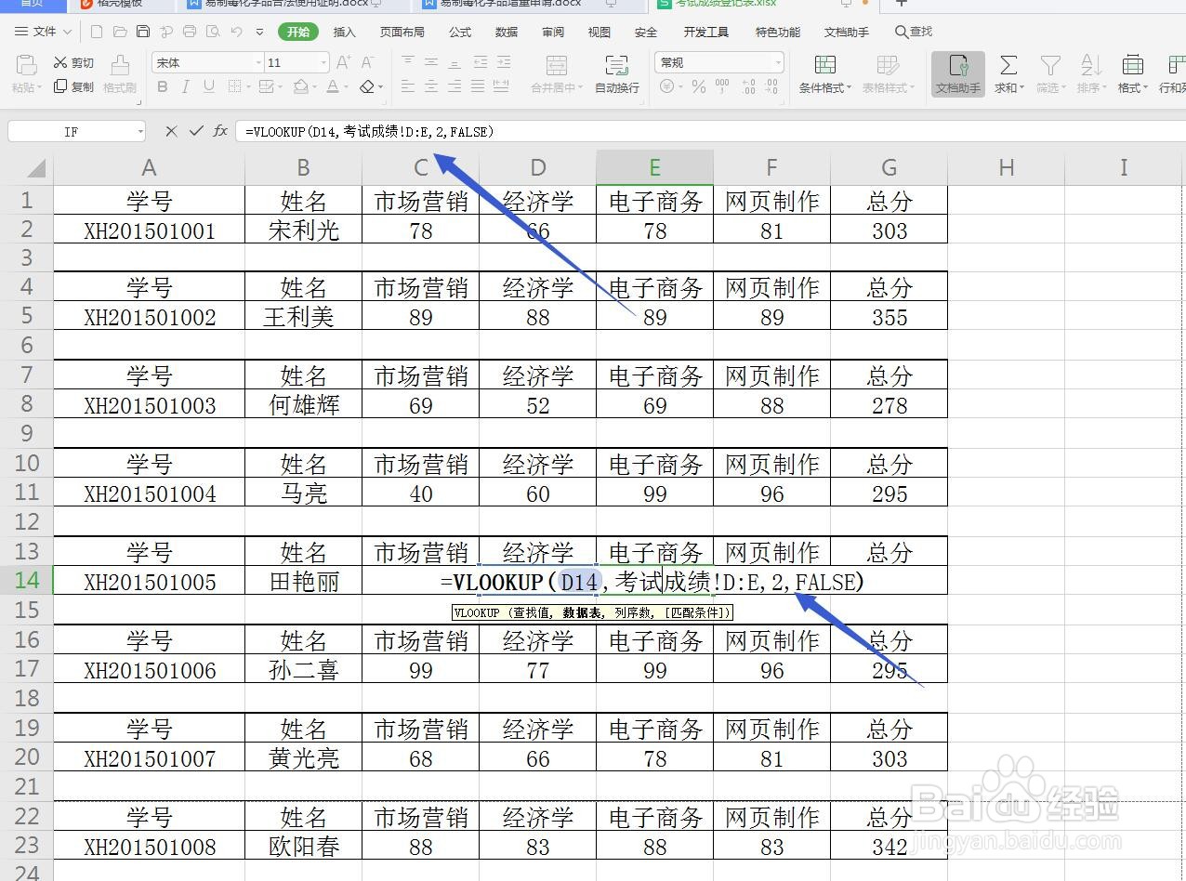Open the 文件 menu
This screenshot has height=881, width=1186.
41,31
